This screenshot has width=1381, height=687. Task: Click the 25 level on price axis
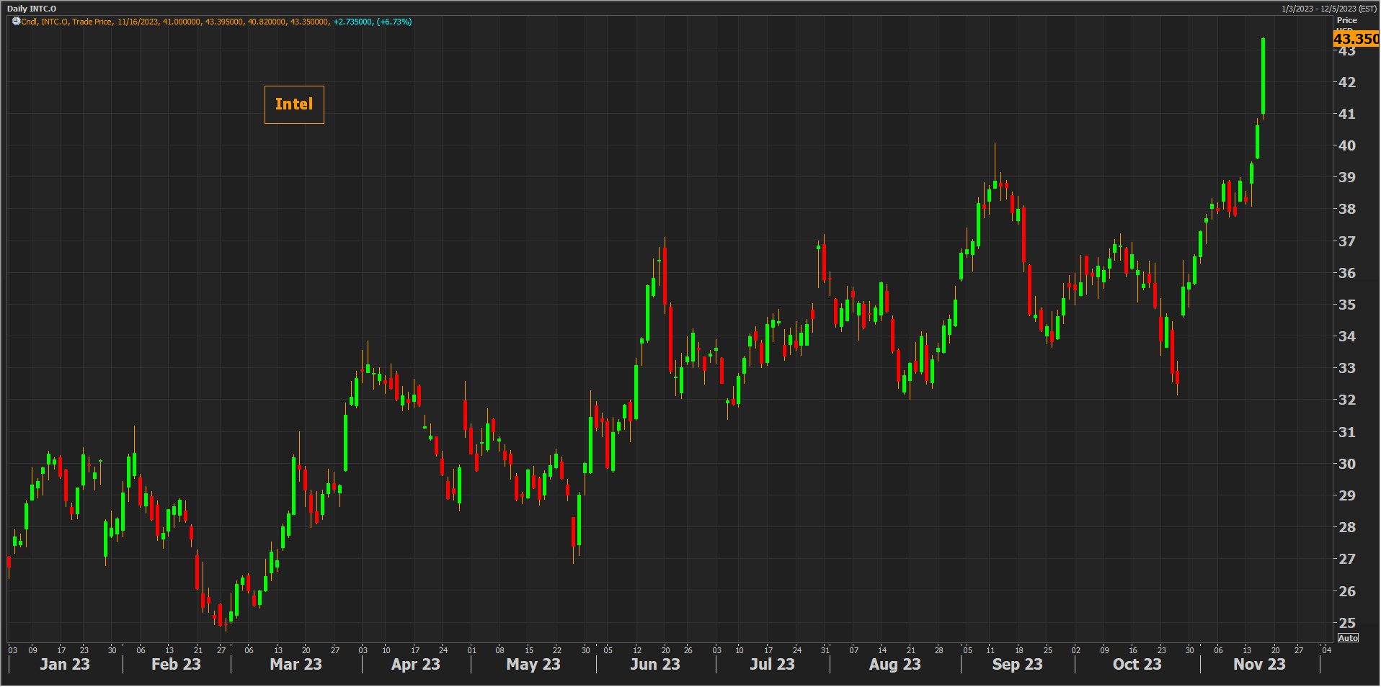[x=1346, y=623]
